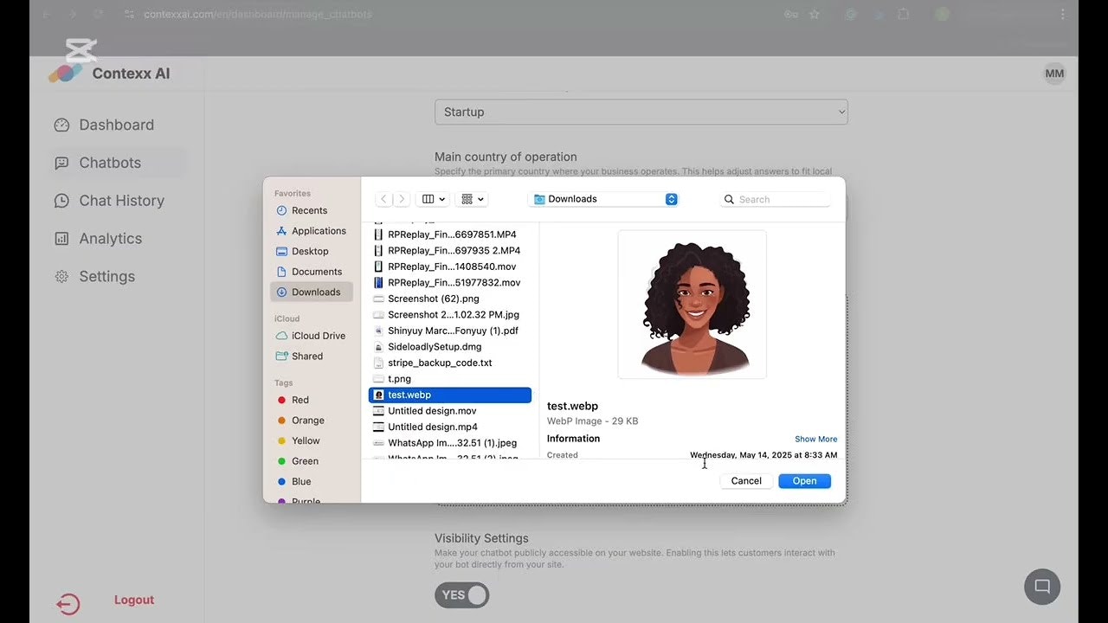
Task: Select Untitled design.mp4 file
Action: pos(450,427)
